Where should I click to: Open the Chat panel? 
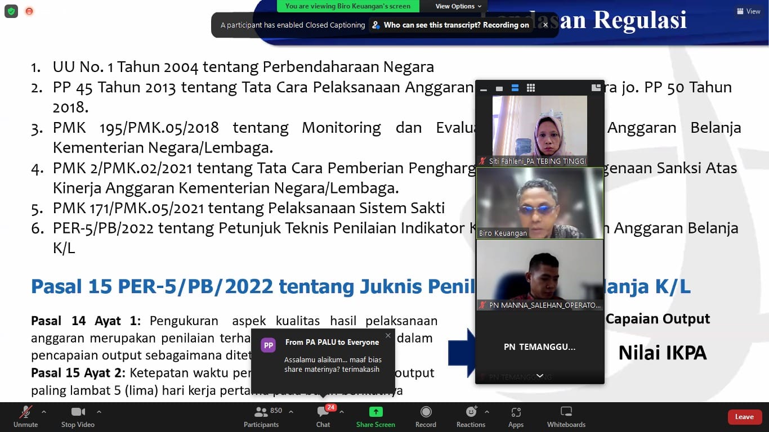pyautogui.click(x=323, y=416)
